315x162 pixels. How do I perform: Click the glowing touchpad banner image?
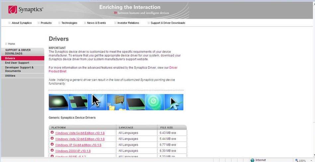pyautogui.click(x=58, y=102)
